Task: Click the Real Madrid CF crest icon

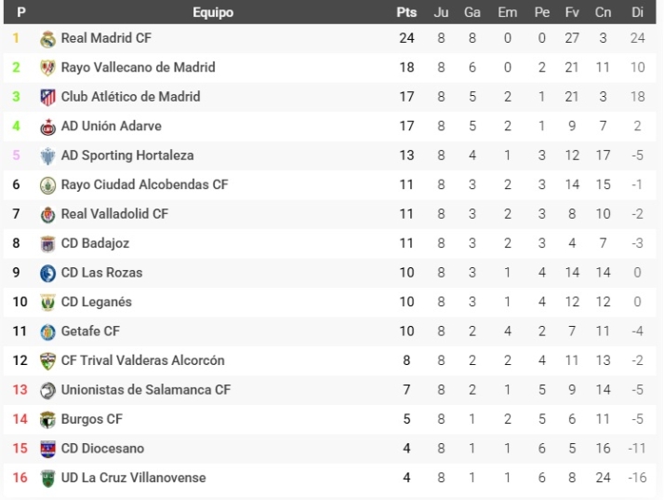Action: 48,39
